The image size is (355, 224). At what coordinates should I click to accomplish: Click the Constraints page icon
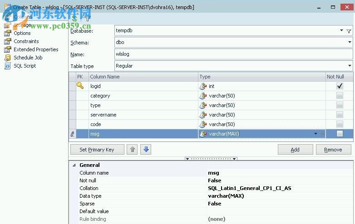point(7,41)
